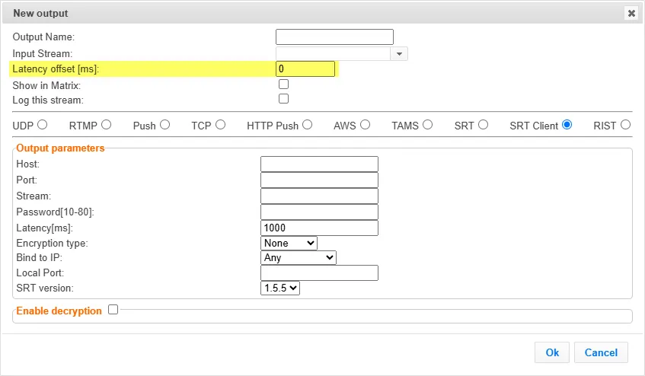Click the New output dialog title
Image resolution: width=645 pixels, height=376 pixels.
(40, 13)
